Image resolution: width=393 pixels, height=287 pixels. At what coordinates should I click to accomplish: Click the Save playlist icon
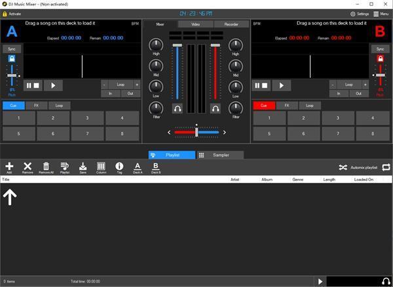(x=83, y=166)
